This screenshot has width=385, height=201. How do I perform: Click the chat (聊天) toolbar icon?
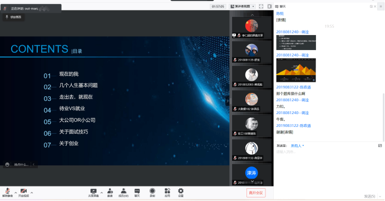coord(137,193)
